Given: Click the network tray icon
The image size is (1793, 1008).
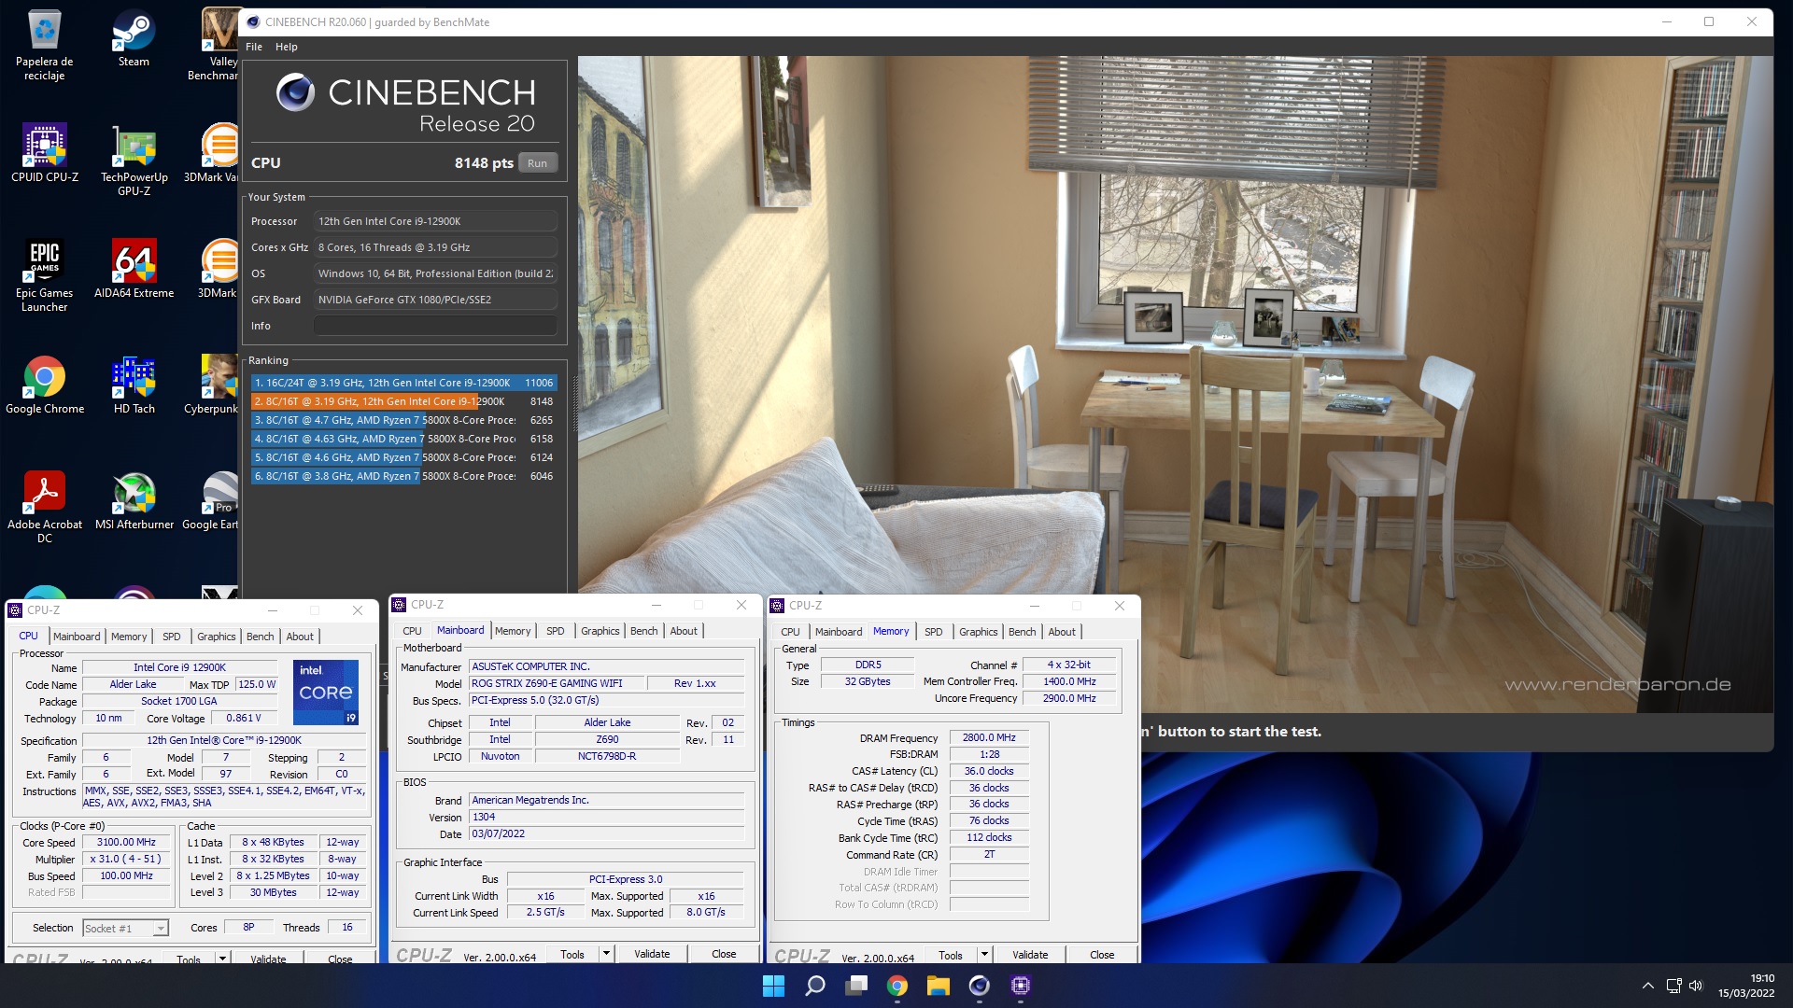Looking at the screenshot, I should pyautogui.click(x=1673, y=986).
